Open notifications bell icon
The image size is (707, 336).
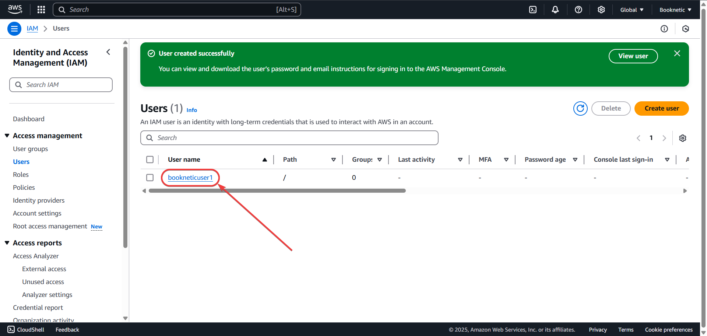pos(555,10)
